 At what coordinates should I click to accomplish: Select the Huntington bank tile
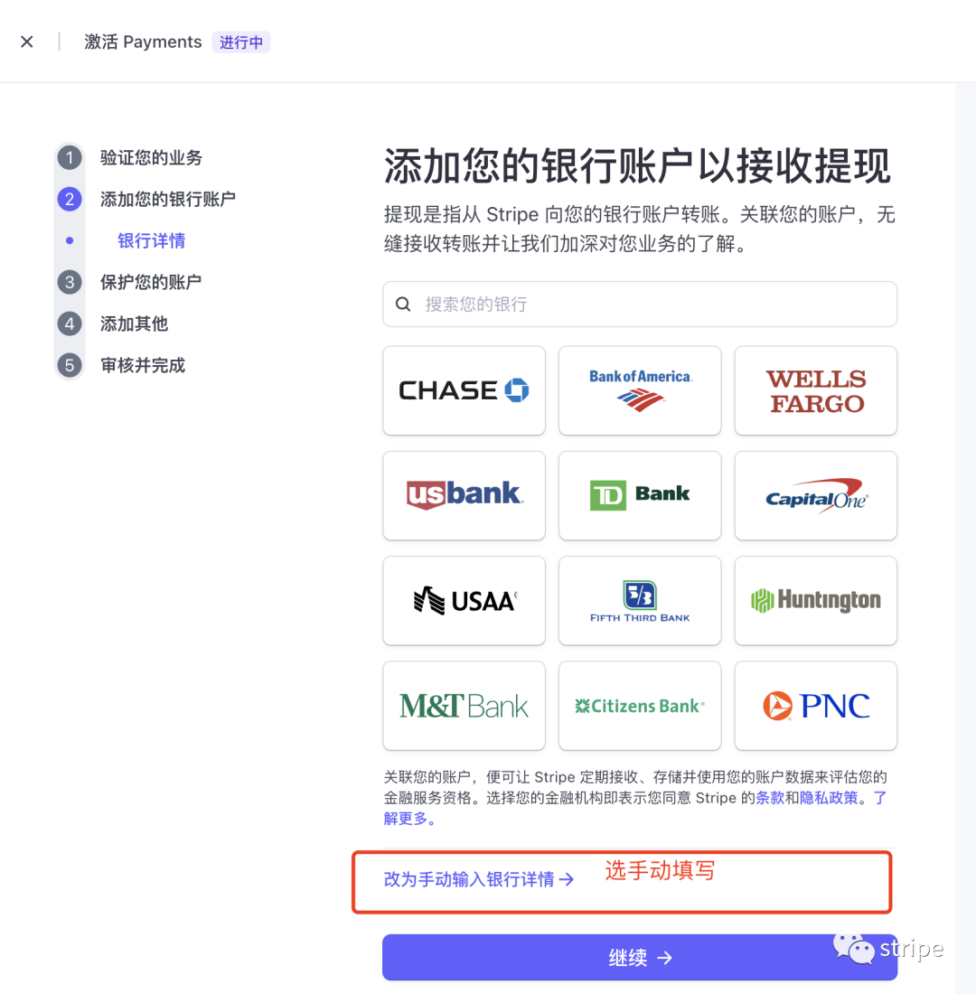(x=815, y=600)
